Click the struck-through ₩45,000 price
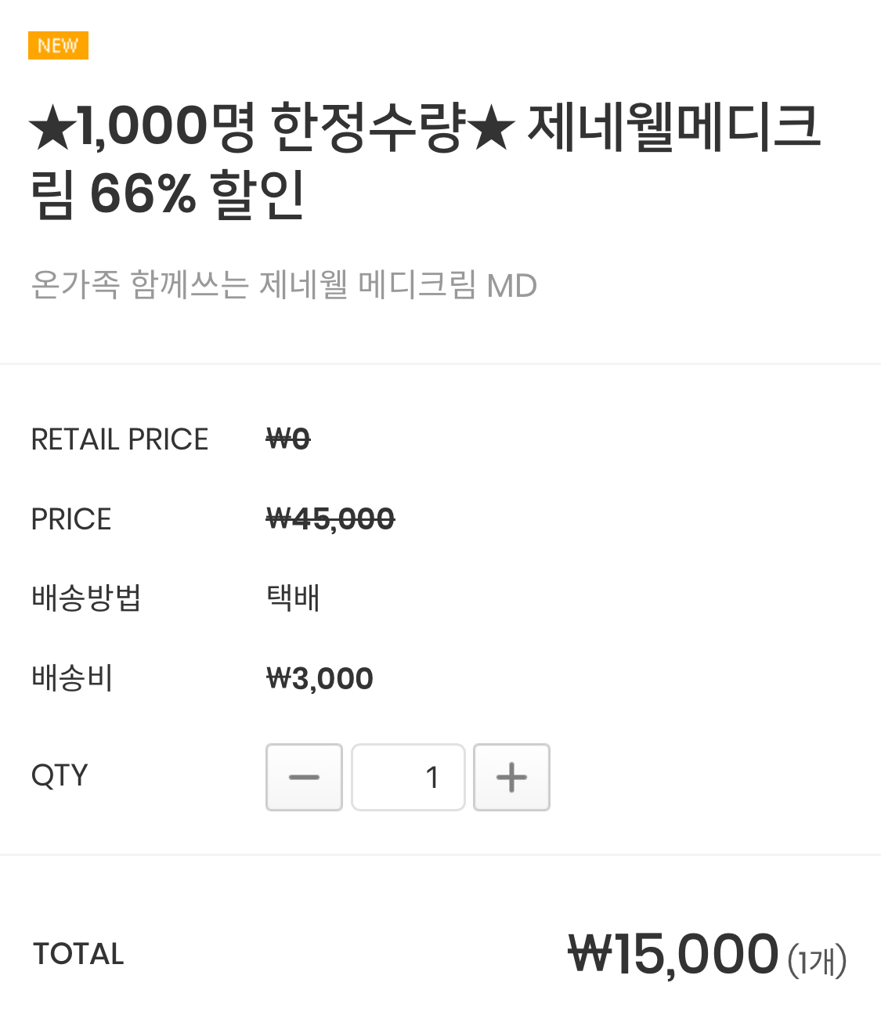This screenshot has height=1015, width=881. (330, 519)
